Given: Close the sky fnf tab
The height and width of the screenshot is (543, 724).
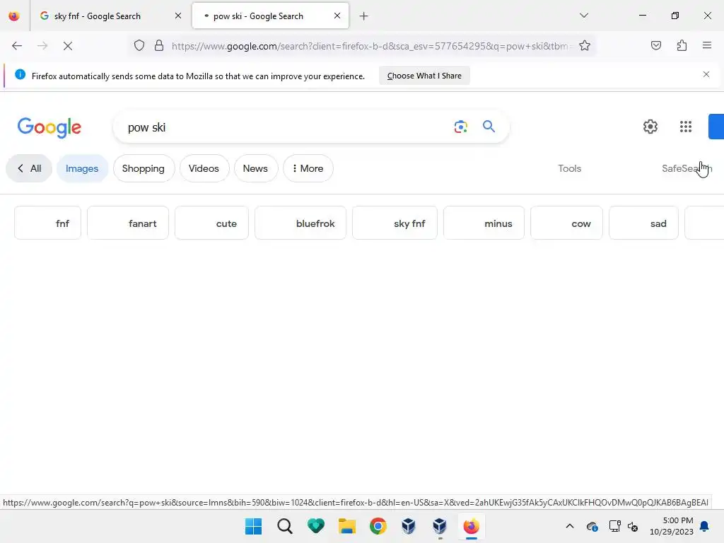Looking at the screenshot, I should coord(177,16).
